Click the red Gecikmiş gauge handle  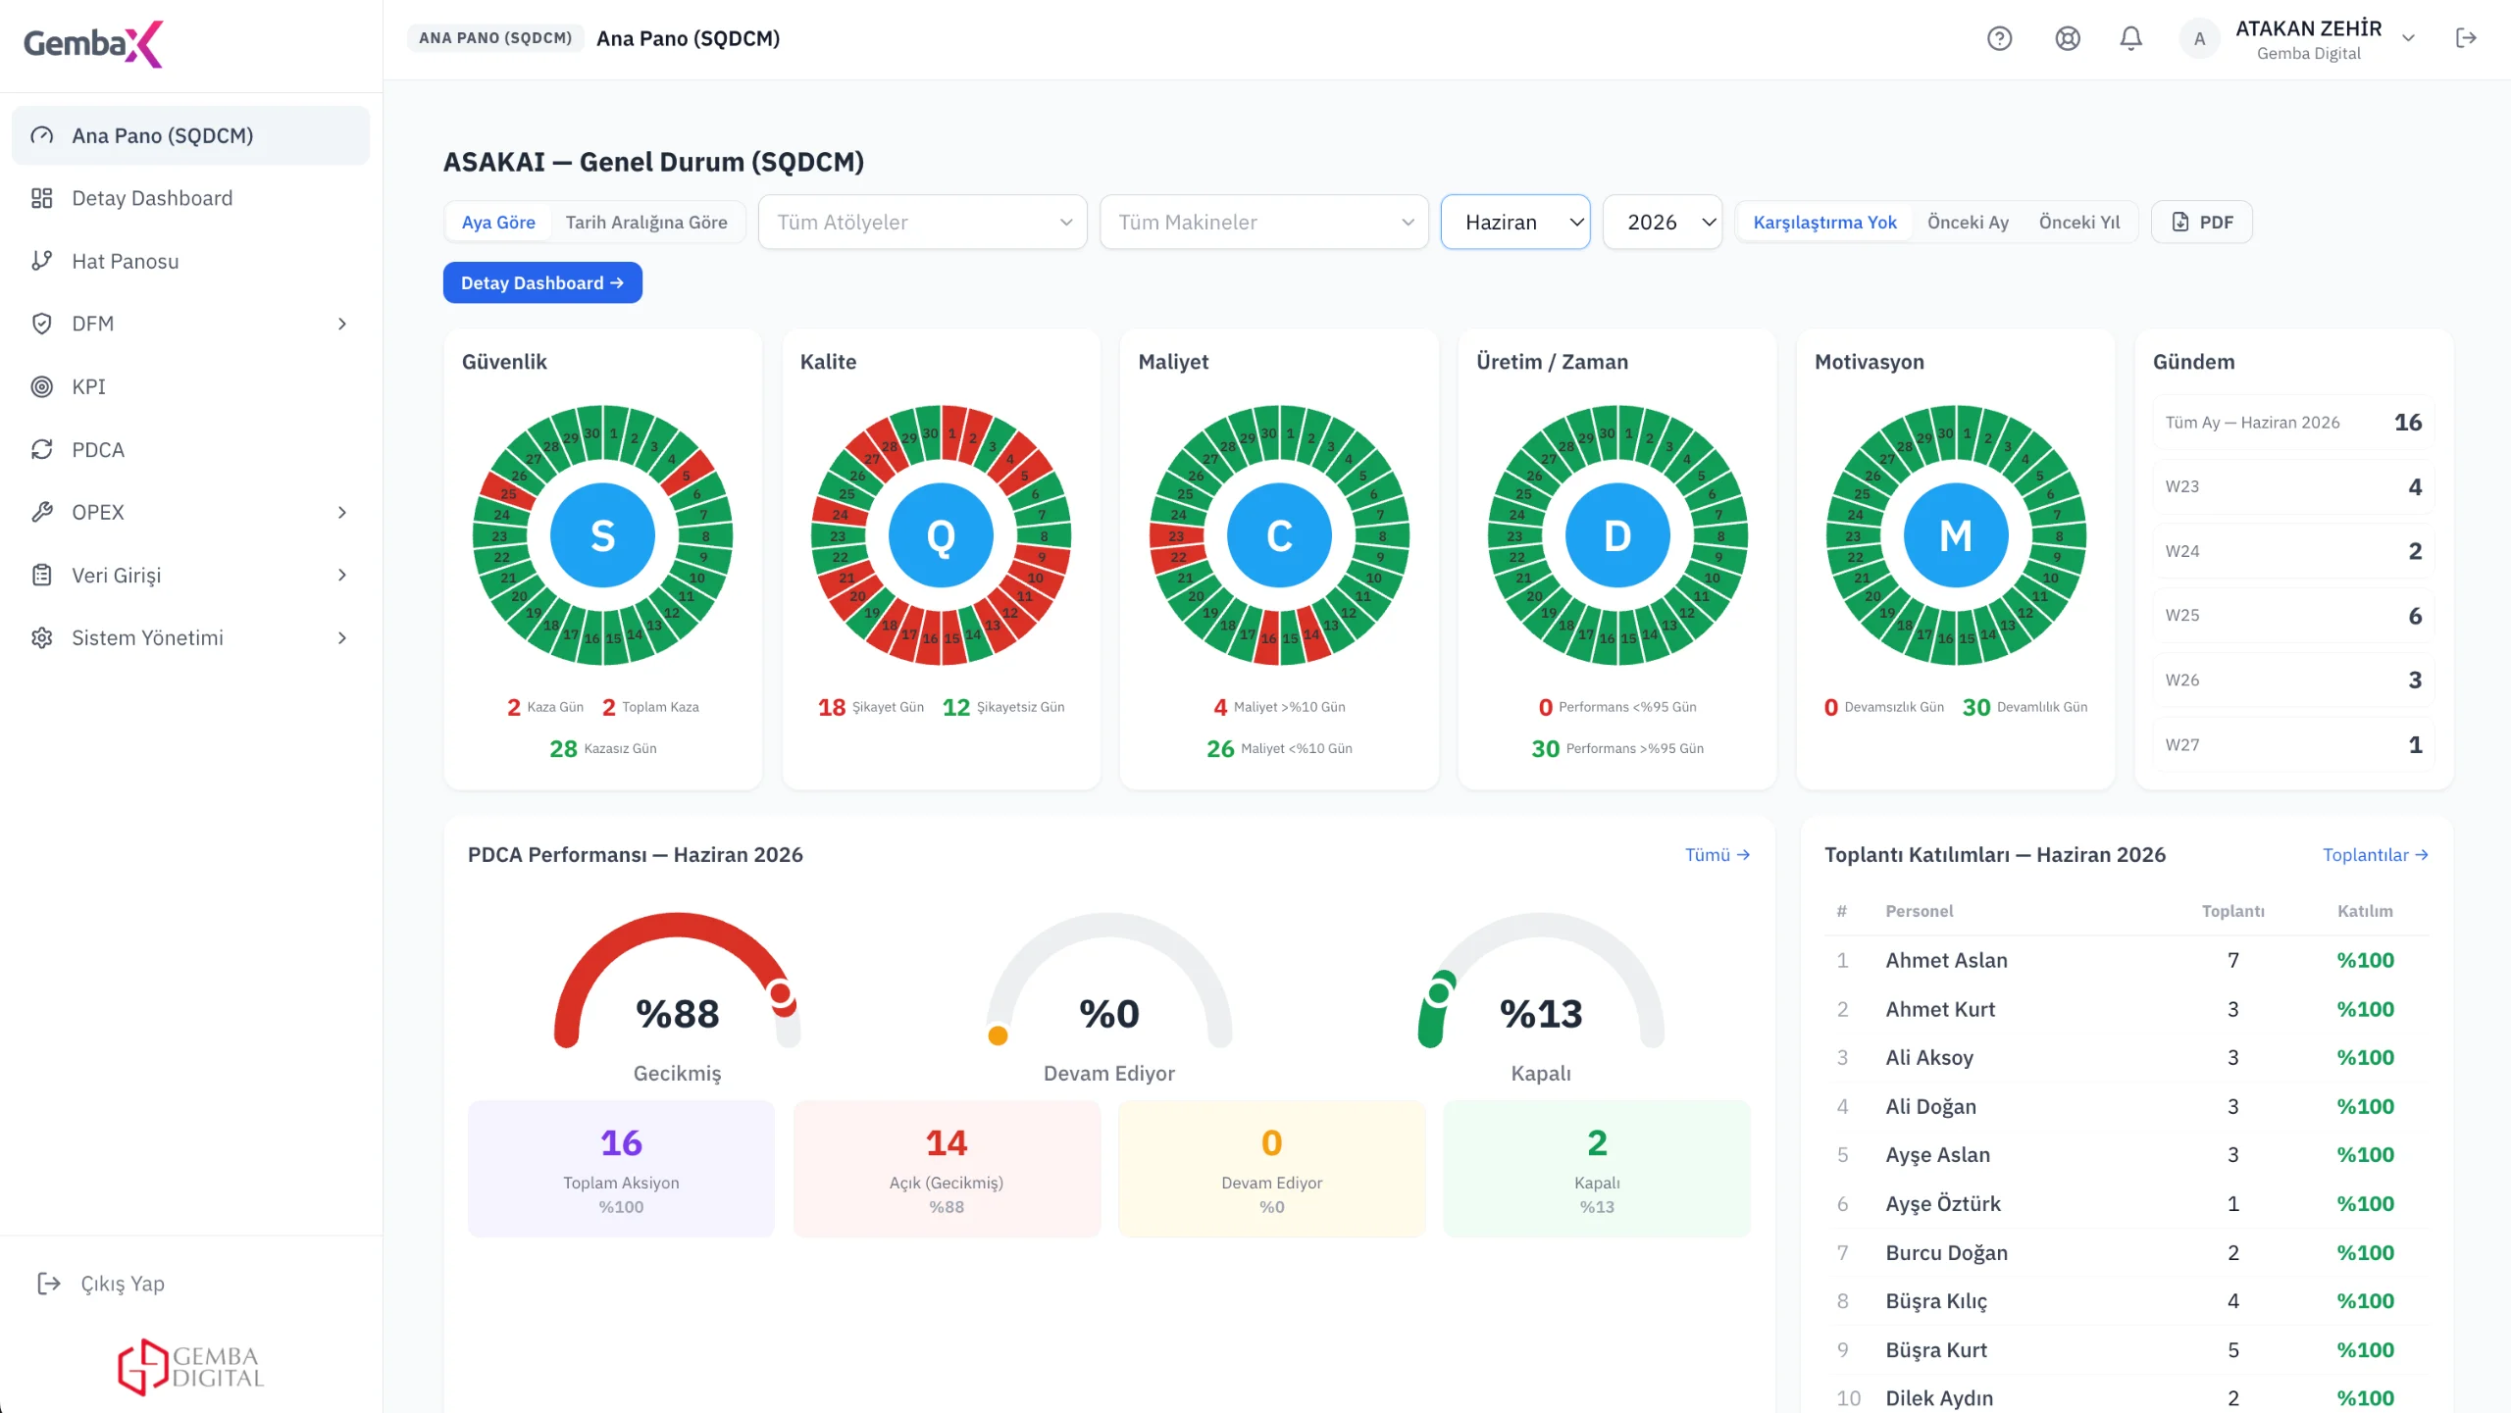coord(781,993)
